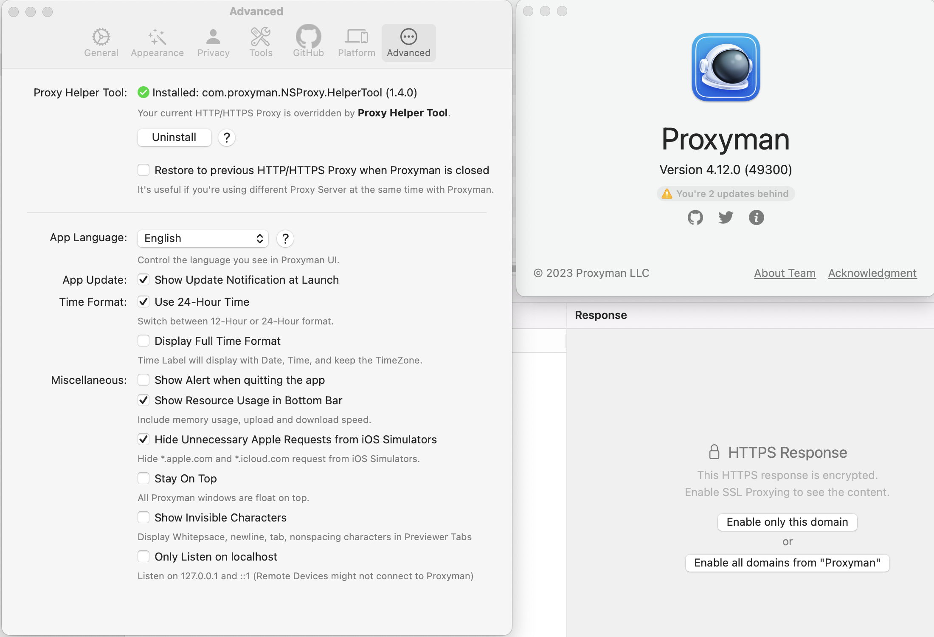Select the Platform settings icon
This screenshot has width=934, height=637.
point(356,41)
